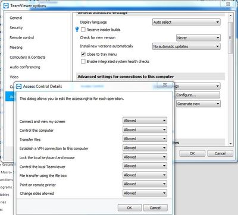Select the Remote control options category
The height and width of the screenshot is (215, 238).
22,37
